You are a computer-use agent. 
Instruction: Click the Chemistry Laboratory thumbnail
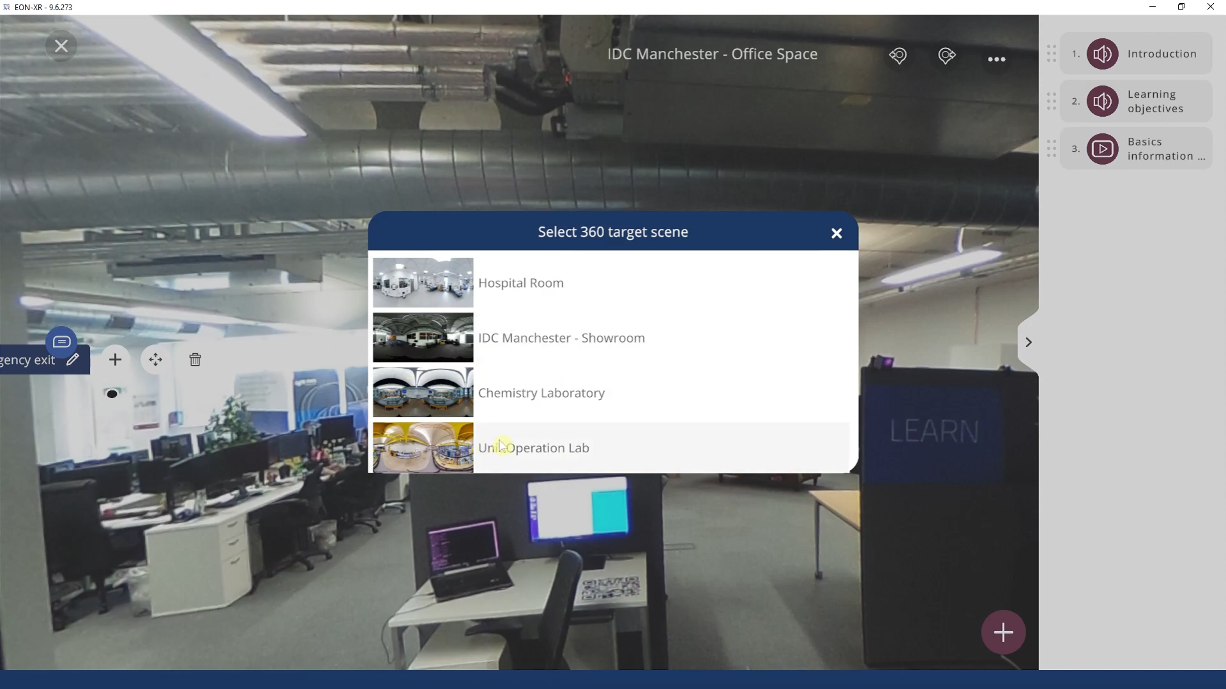pos(423,392)
